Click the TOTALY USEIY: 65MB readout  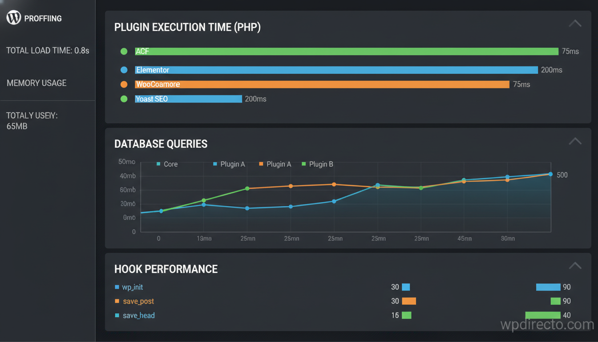(x=32, y=121)
